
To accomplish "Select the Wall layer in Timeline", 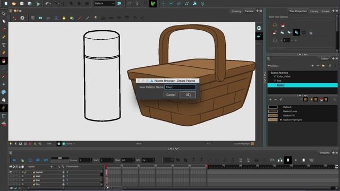I will tap(38, 176).
